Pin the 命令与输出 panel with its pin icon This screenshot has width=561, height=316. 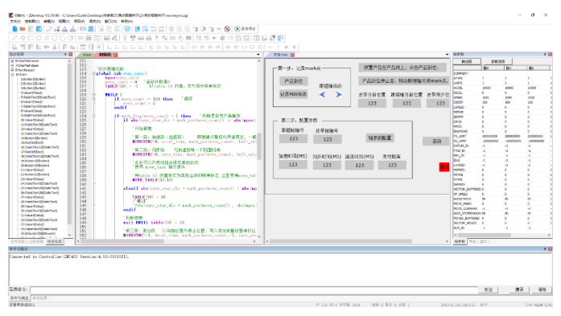[545, 248]
